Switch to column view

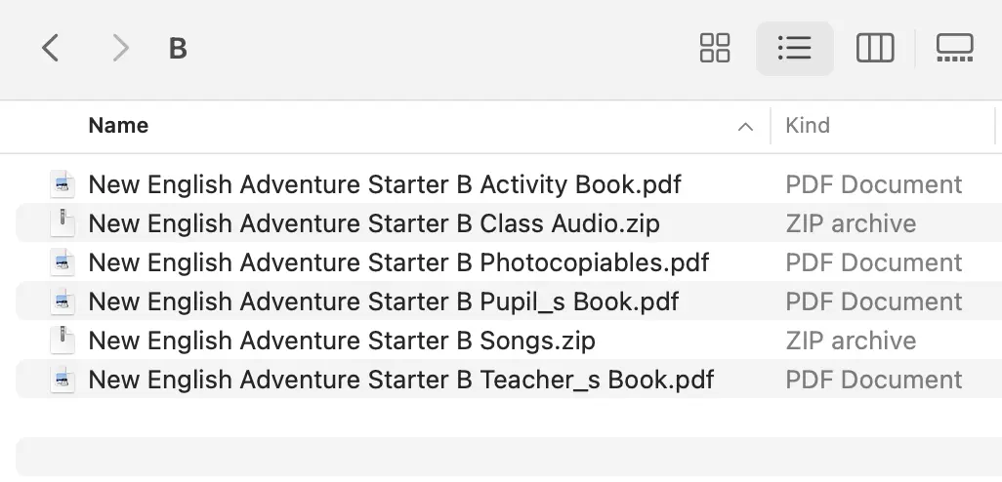pos(875,49)
